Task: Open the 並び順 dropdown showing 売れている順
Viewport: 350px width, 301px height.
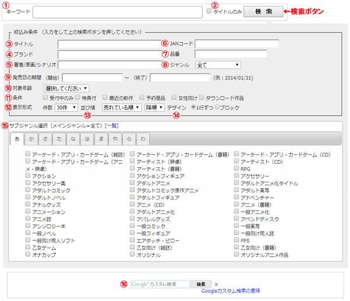Action: click(121, 108)
